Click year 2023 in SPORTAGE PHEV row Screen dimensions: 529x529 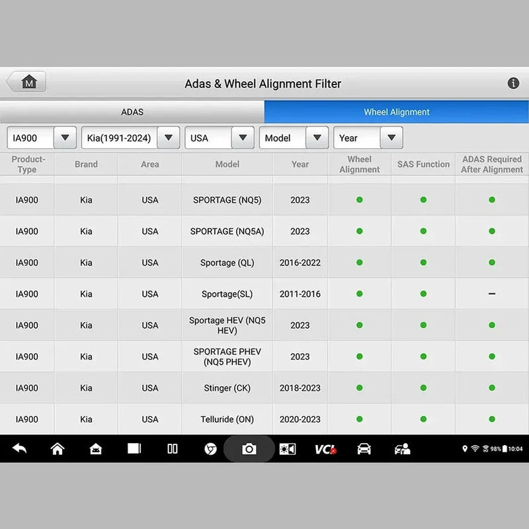(300, 356)
